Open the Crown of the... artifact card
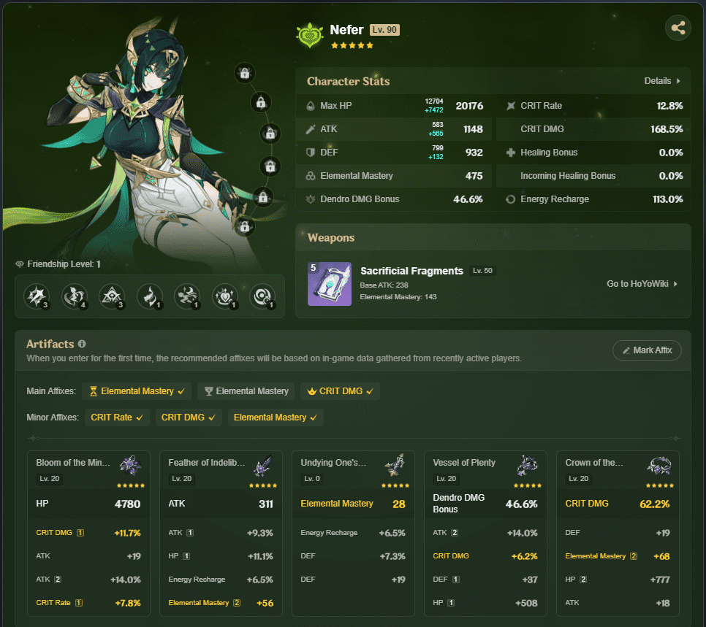The image size is (706, 627). (618, 533)
